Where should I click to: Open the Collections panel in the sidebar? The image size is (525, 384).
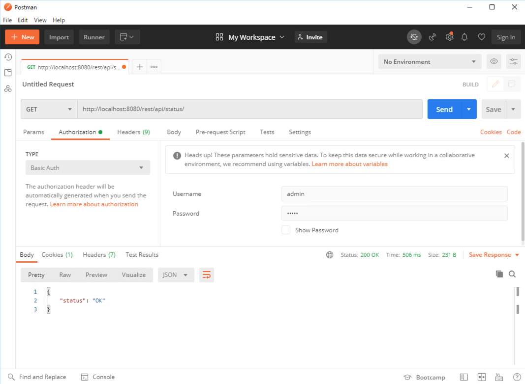(x=8, y=73)
